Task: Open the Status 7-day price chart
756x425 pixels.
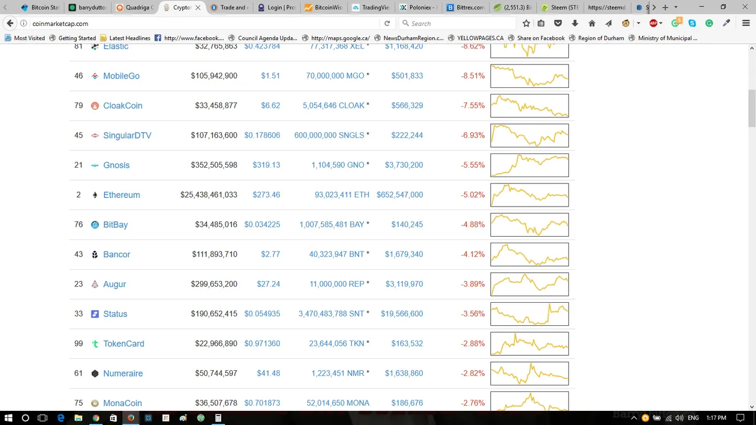Action: 529,314
